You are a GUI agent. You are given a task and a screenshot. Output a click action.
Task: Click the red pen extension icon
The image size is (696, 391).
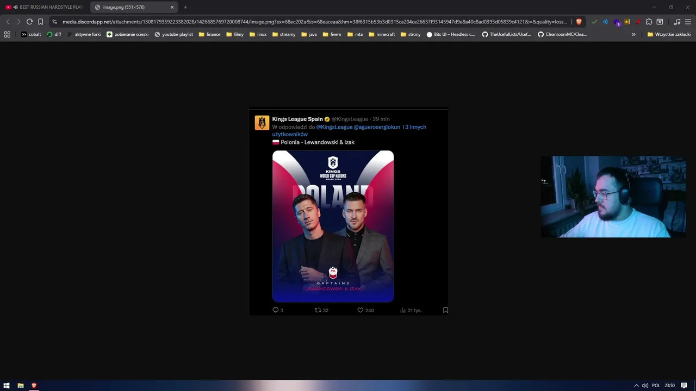[x=638, y=22]
